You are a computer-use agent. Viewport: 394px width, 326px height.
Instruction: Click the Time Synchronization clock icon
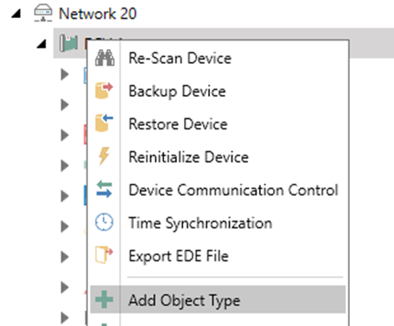[x=104, y=222]
